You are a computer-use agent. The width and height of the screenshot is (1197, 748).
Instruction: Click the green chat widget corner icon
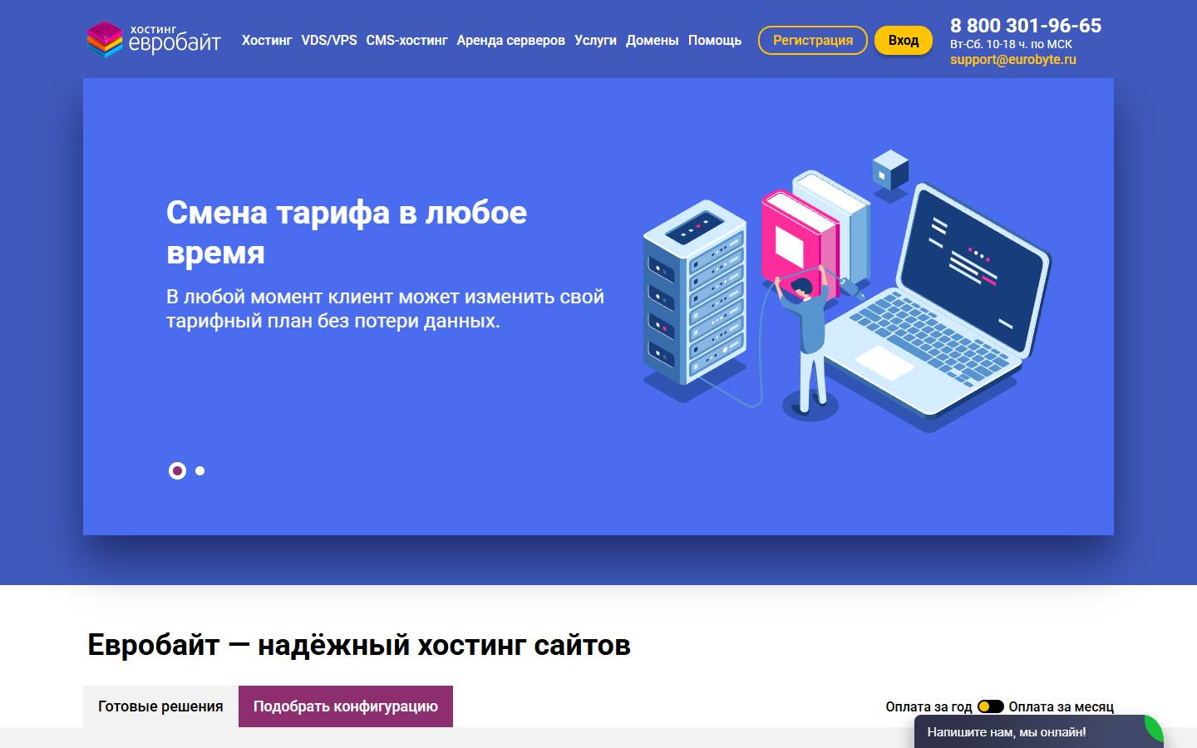pyautogui.click(x=1155, y=727)
